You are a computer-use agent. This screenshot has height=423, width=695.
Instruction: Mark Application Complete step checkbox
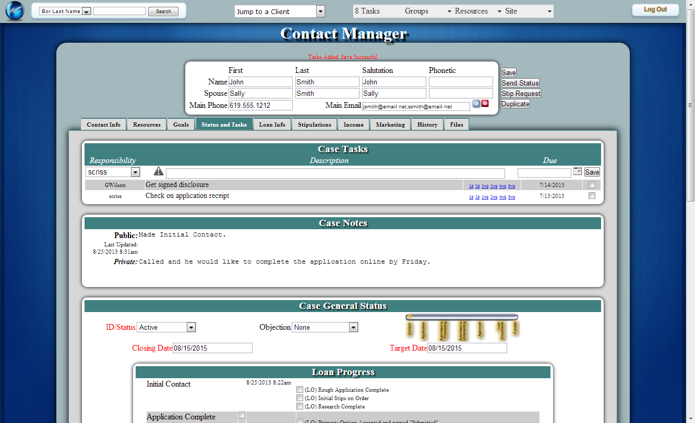242,415
